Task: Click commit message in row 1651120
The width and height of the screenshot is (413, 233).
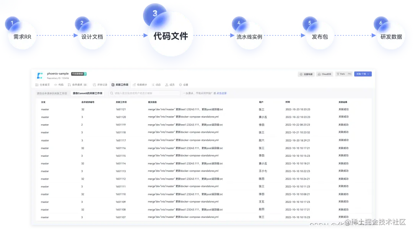Action: pyautogui.click(x=183, y=117)
